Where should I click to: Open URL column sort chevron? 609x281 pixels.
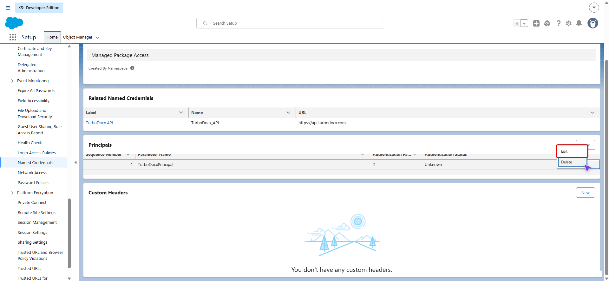coord(593,113)
